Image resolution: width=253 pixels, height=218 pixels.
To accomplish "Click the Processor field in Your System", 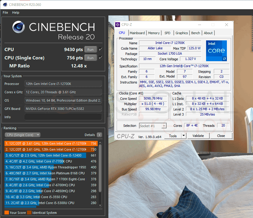I will (x=63, y=84).
